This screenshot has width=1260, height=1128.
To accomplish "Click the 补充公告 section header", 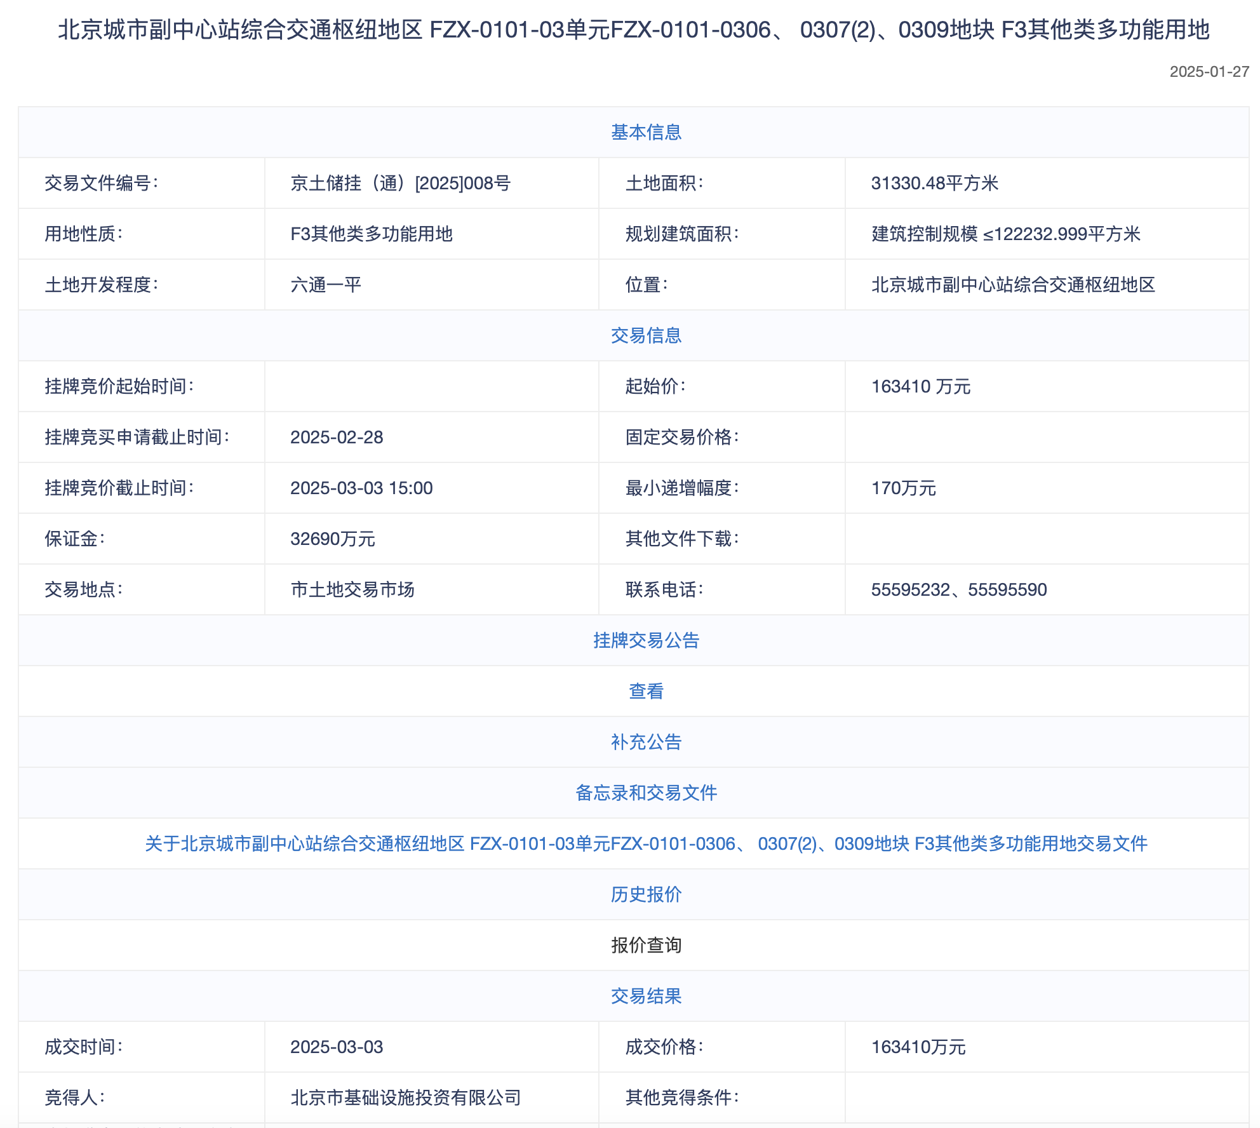I will point(646,742).
